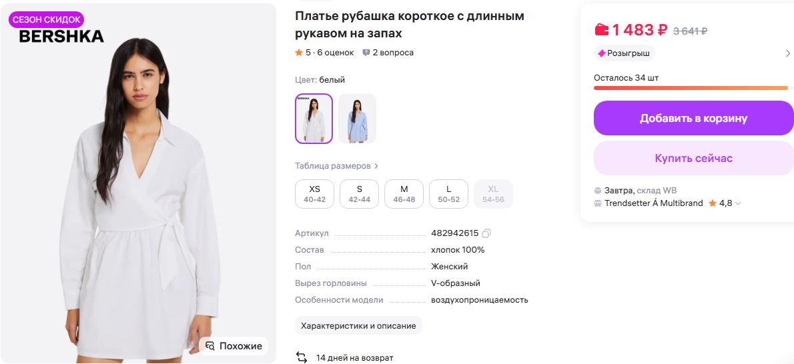The image size is (794, 364).
Task: Click the return arrows icon for 14 дней
Action: coord(302,357)
